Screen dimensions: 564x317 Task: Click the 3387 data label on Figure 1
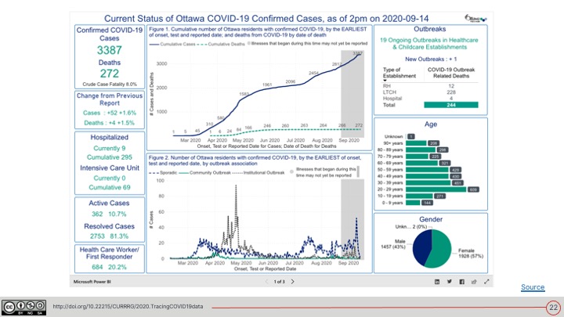coord(357,53)
